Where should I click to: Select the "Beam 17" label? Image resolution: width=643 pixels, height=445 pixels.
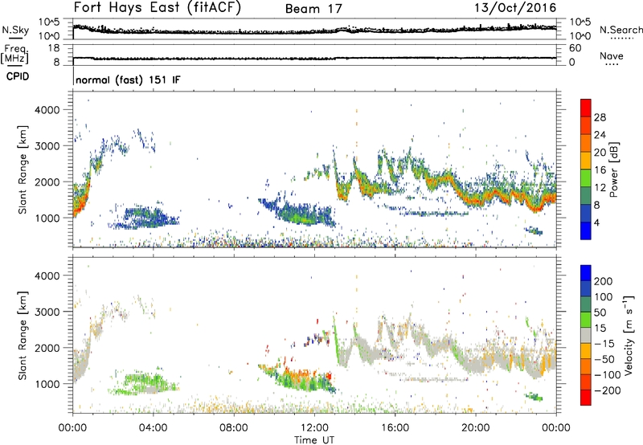point(313,9)
